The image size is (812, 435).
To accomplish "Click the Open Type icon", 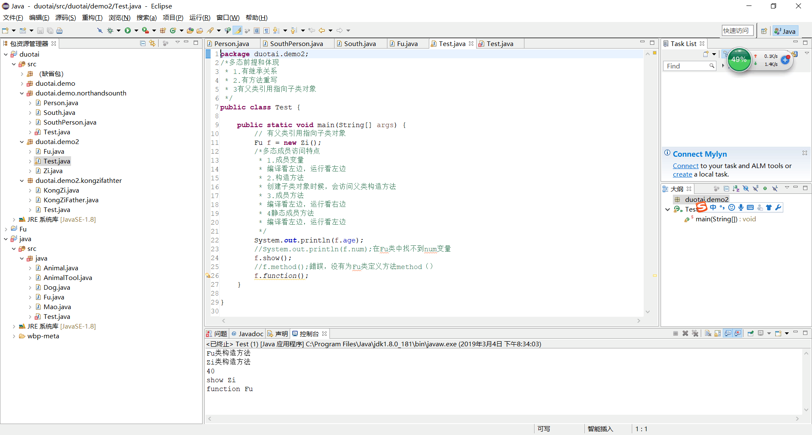I will (190, 30).
